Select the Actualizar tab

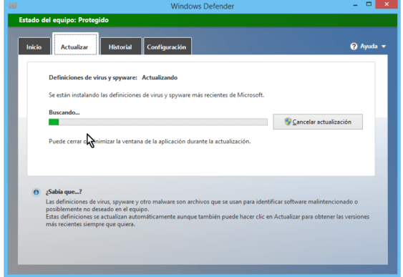(x=75, y=44)
